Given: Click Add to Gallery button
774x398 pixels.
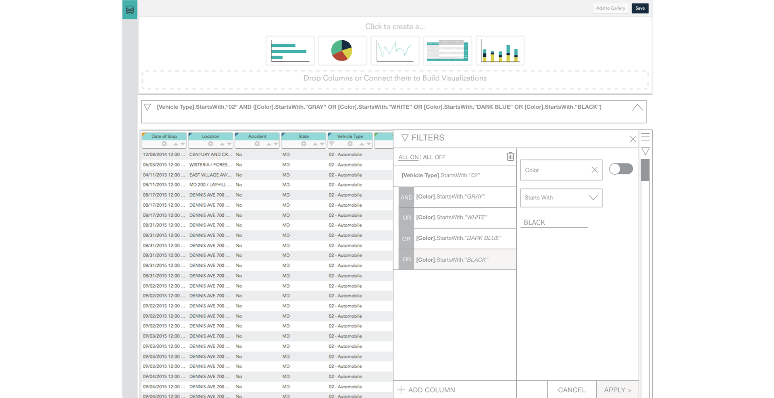Looking at the screenshot, I should (610, 8).
